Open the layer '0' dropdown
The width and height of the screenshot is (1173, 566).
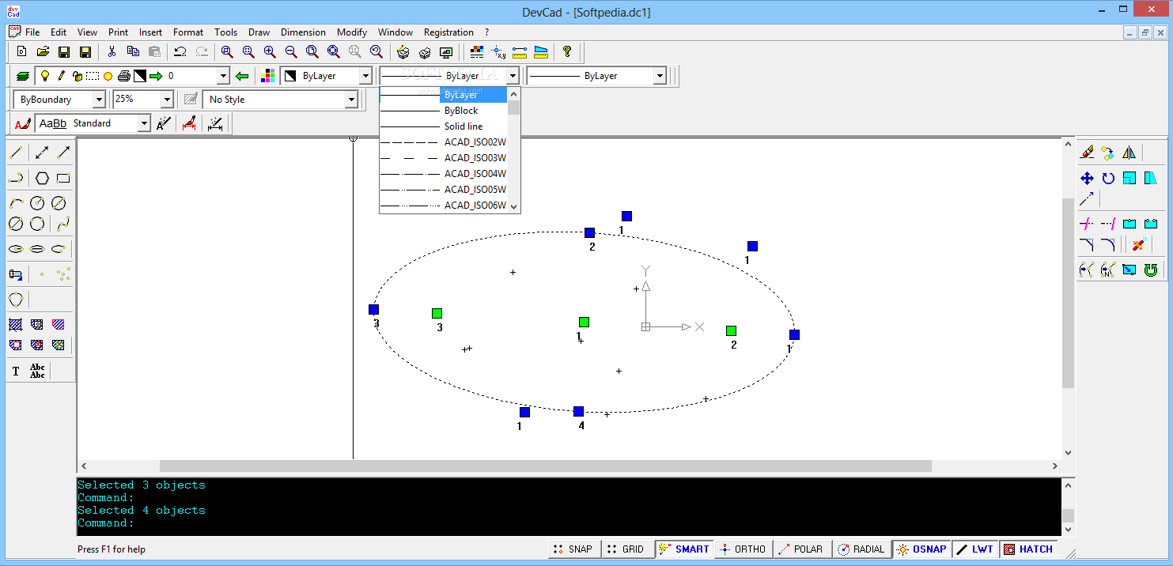(x=223, y=76)
